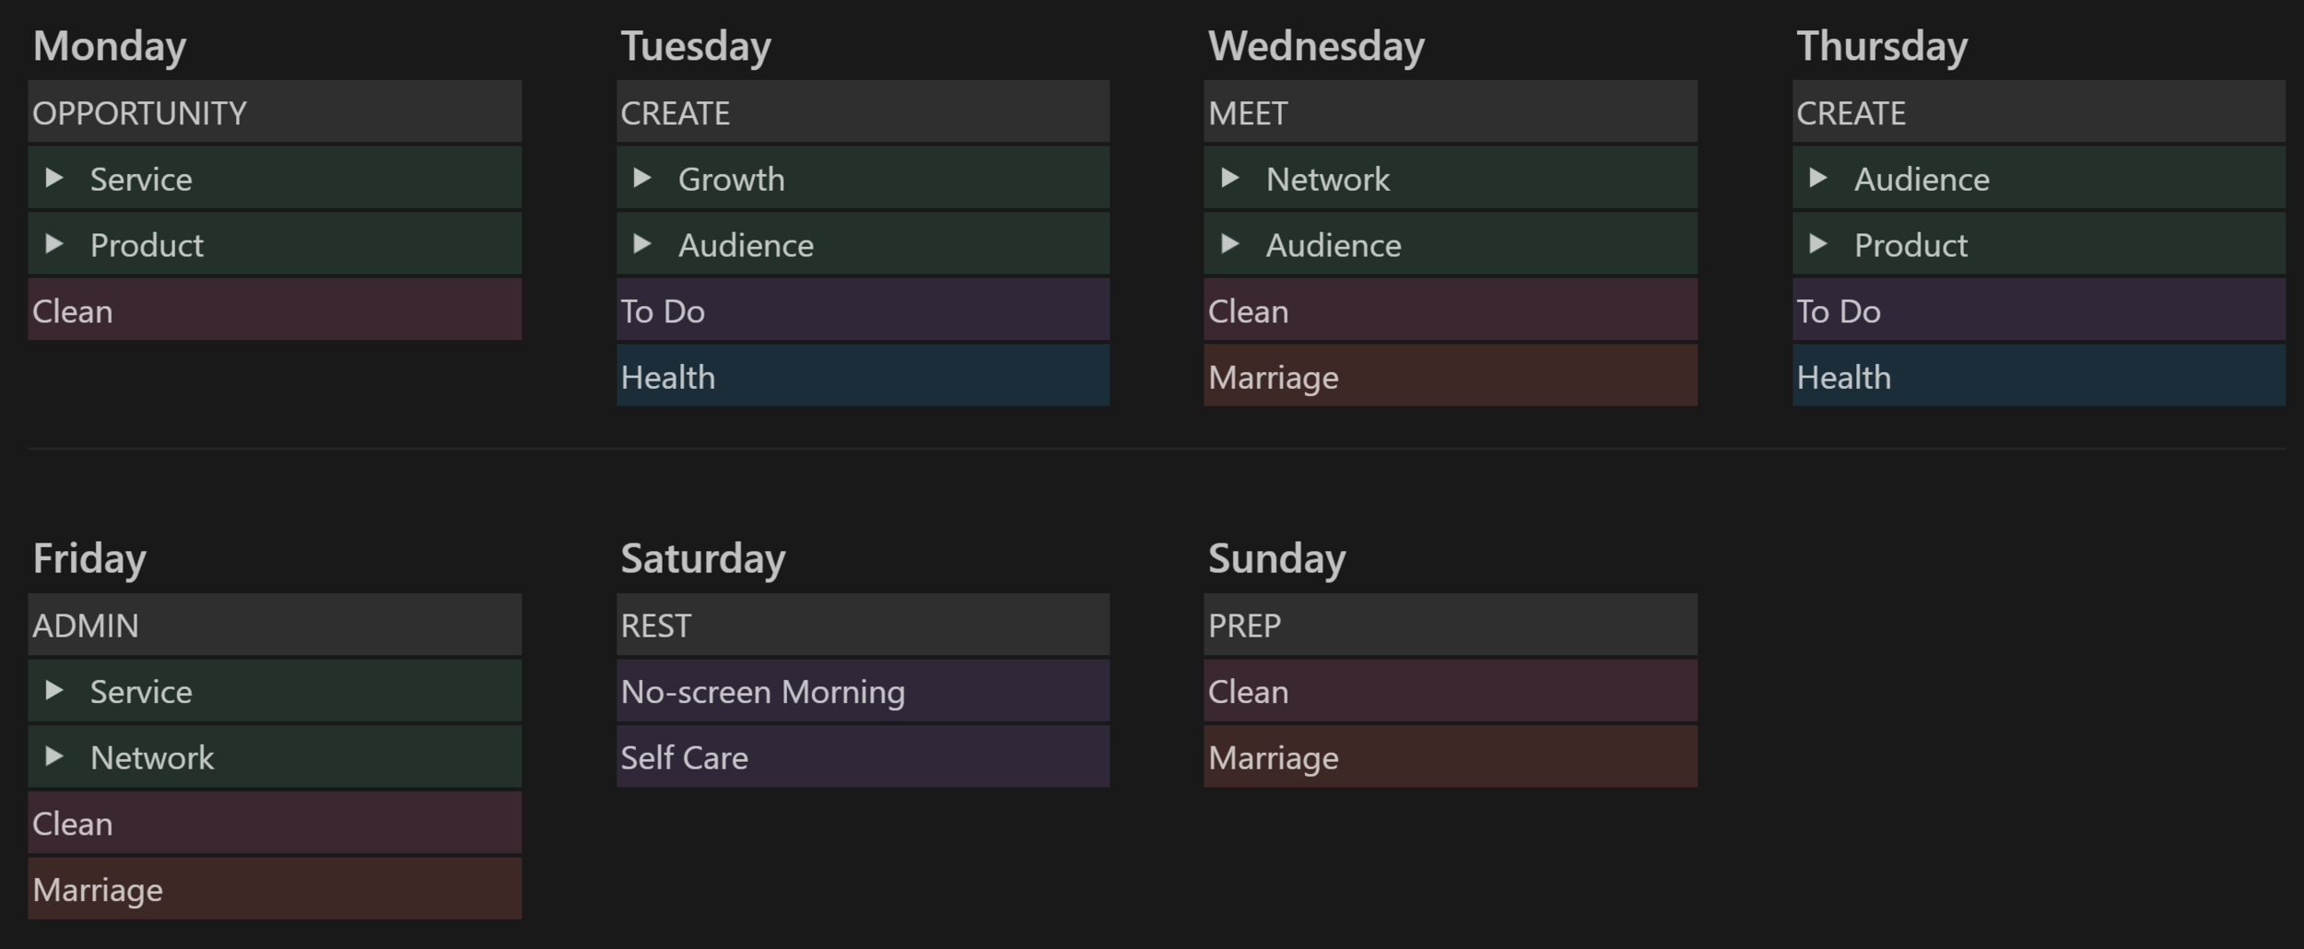The image size is (2304, 949).
Task: Expand the Network toggle under Wednesday
Action: (1230, 178)
